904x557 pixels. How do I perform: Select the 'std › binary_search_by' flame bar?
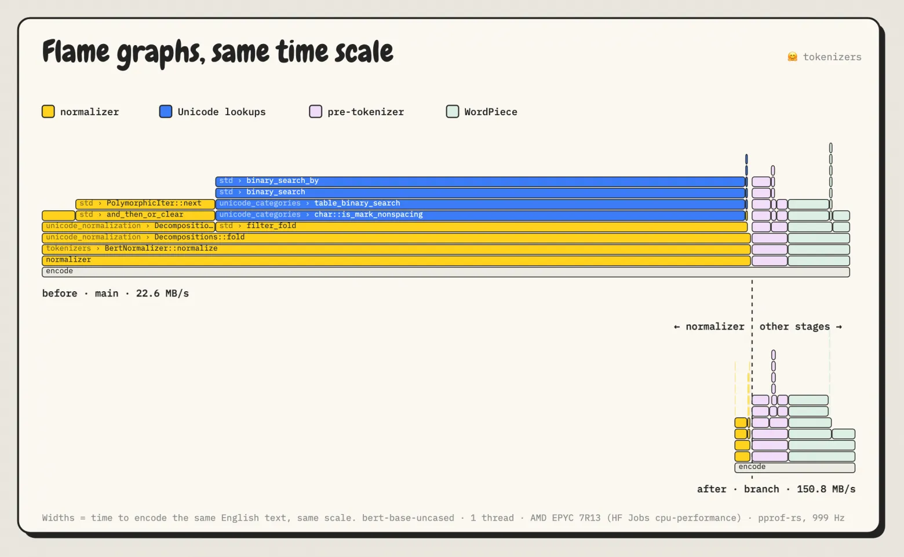pos(480,181)
